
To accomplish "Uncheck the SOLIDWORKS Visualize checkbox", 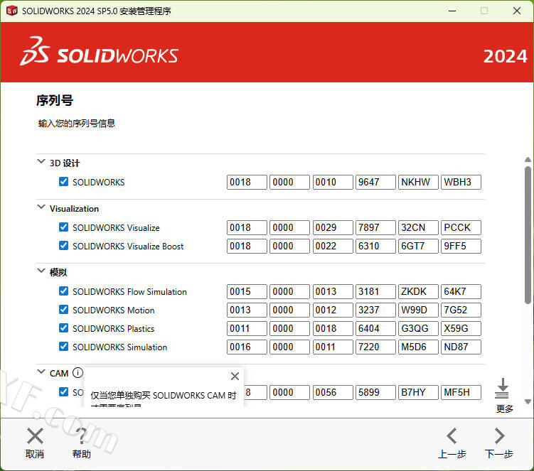I will (64, 227).
